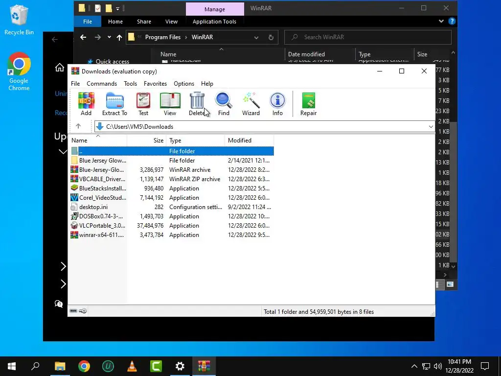Viewport: 501px width, 376px height.
Task: Open the Options menu
Action: [184, 83]
